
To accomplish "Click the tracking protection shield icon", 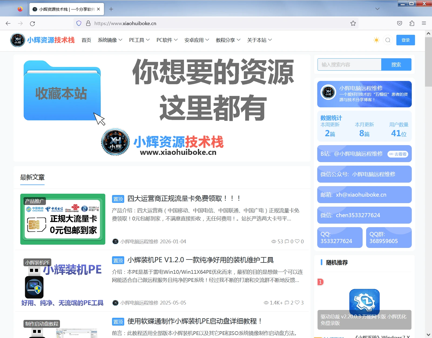I will click(x=79, y=23).
